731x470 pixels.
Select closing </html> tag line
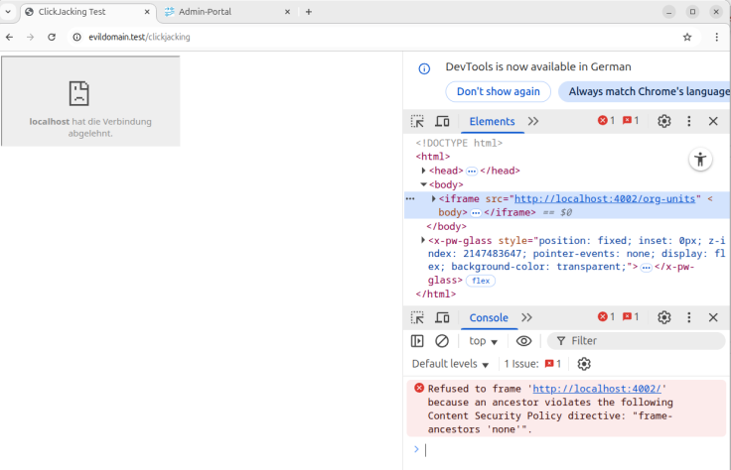click(436, 294)
